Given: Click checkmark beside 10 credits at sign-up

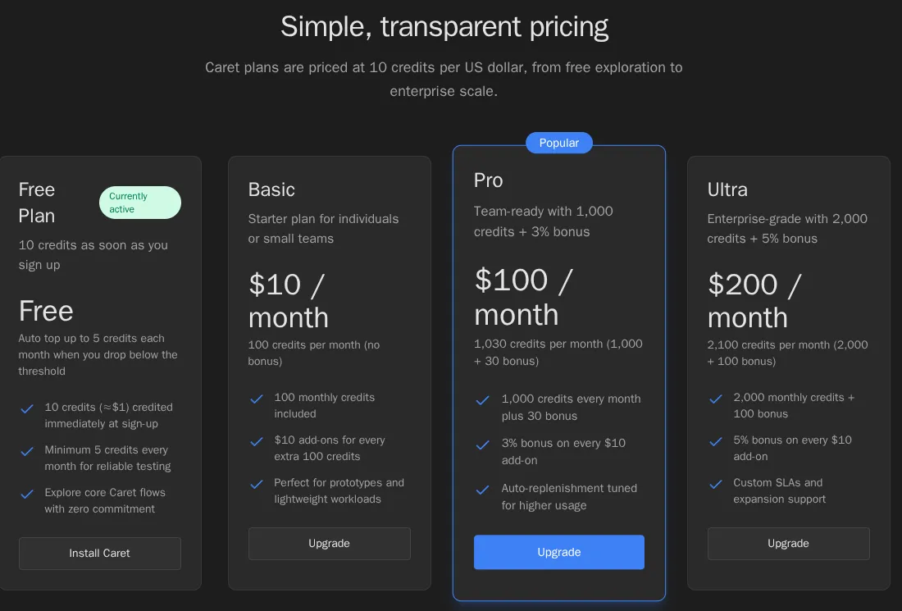Looking at the screenshot, I should click(27, 408).
